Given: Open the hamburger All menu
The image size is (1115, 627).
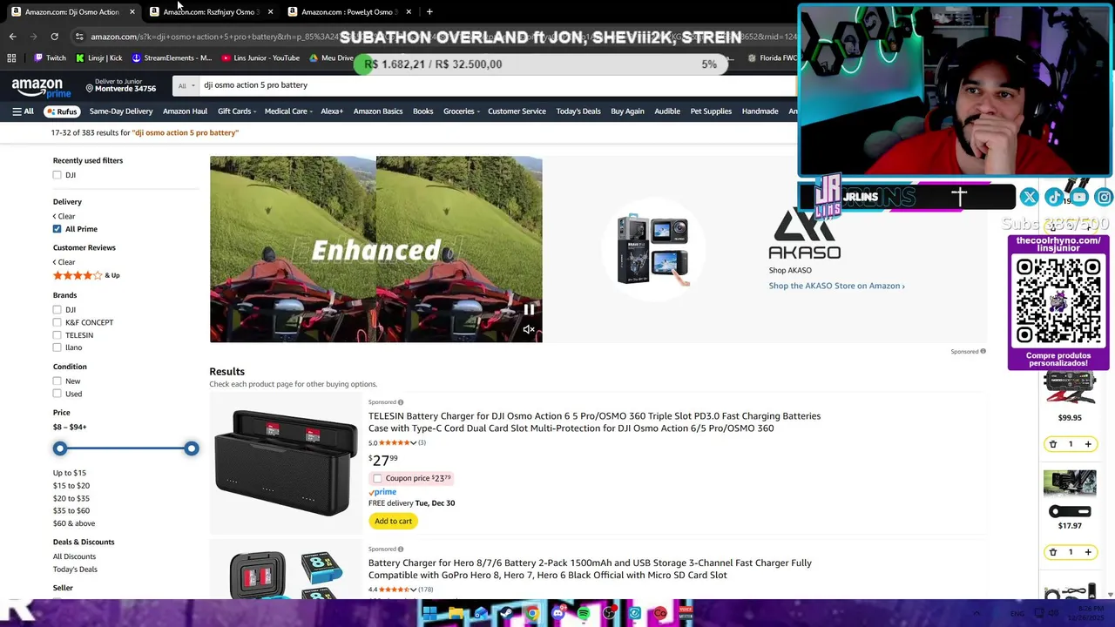Looking at the screenshot, I should coord(24,111).
